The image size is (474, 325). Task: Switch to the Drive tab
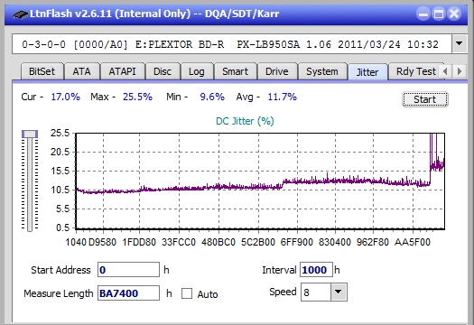tap(277, 71)
